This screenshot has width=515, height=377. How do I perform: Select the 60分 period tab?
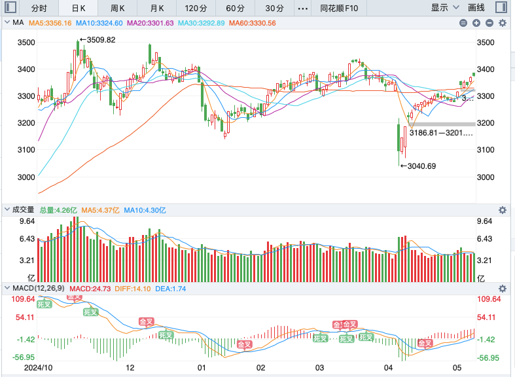[235, 9]
